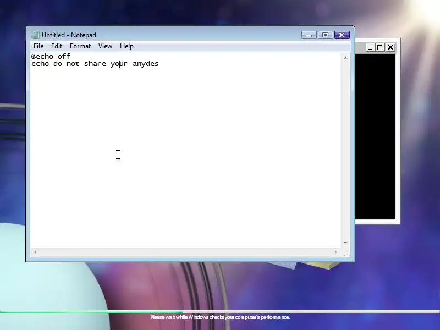The image size is (440, 330).
Task: Click the horizontal scrollbar right arrow in Notepad
Action: click(336, 252)
